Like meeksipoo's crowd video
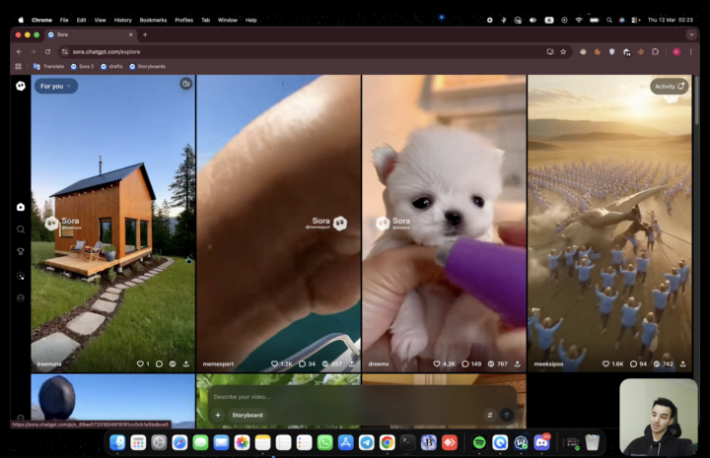The image size is (710, 458). [x=605, y=363]
